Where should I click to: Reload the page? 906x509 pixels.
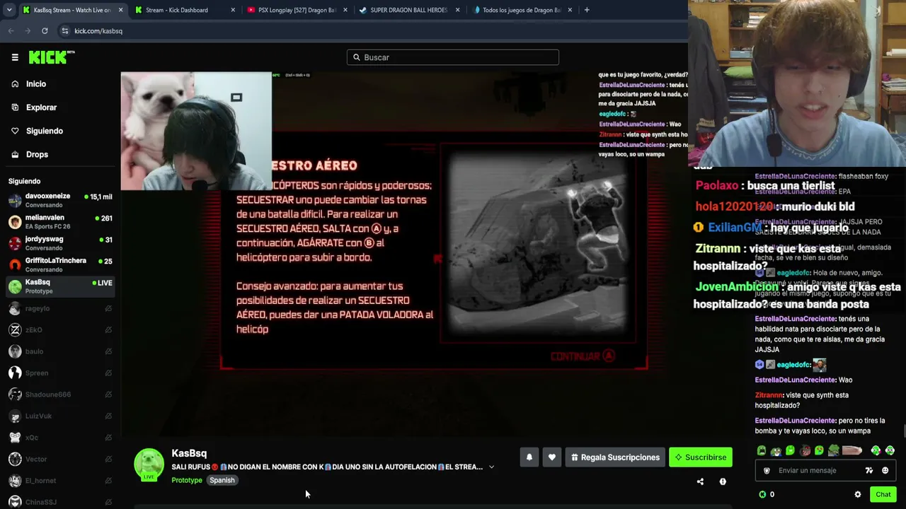tap(45, 31)
